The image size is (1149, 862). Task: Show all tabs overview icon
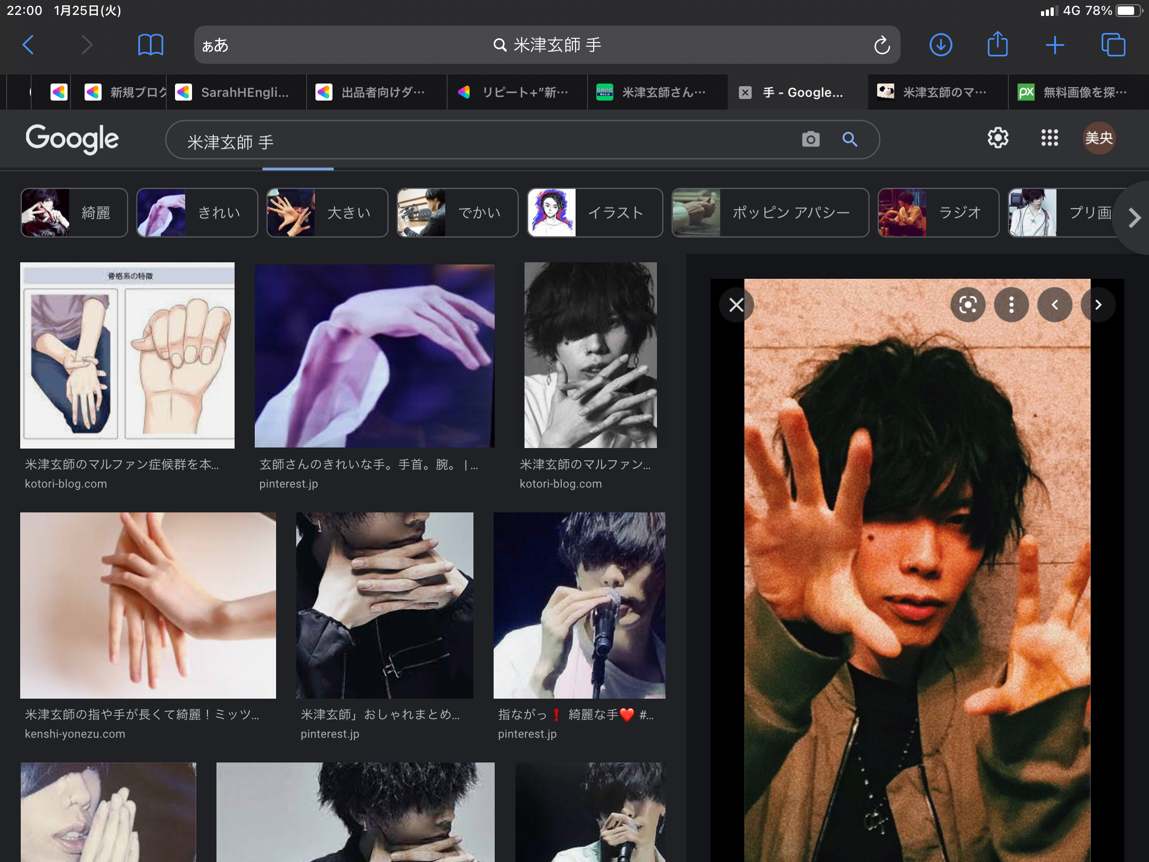pos(1113,45)
